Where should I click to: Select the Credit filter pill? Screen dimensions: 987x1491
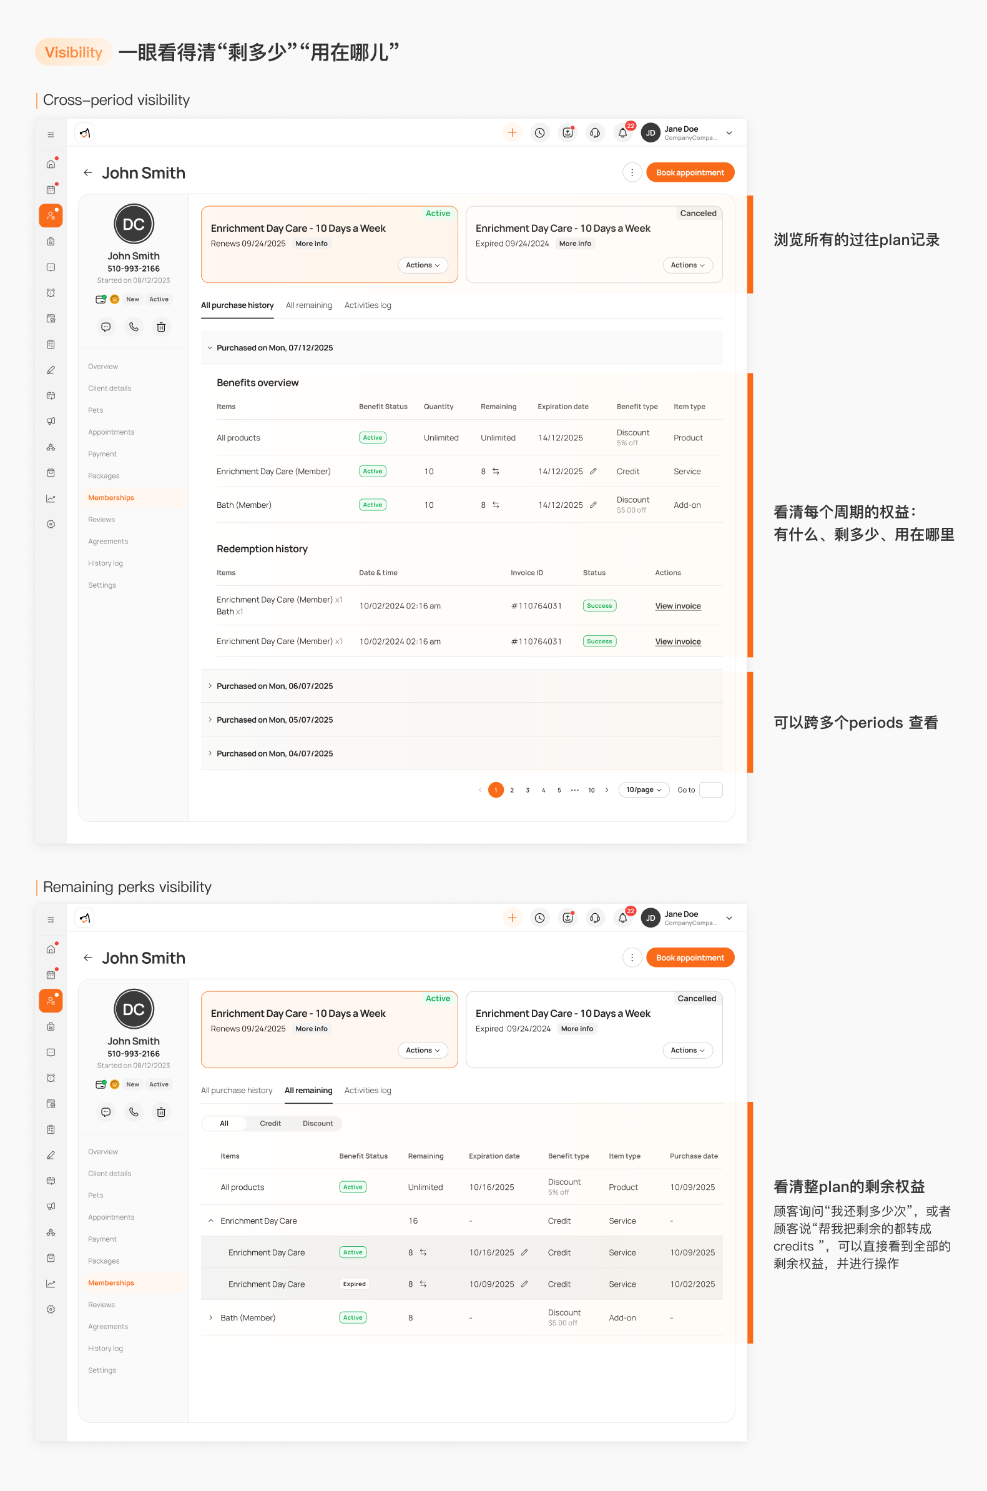pos(270,1122)
